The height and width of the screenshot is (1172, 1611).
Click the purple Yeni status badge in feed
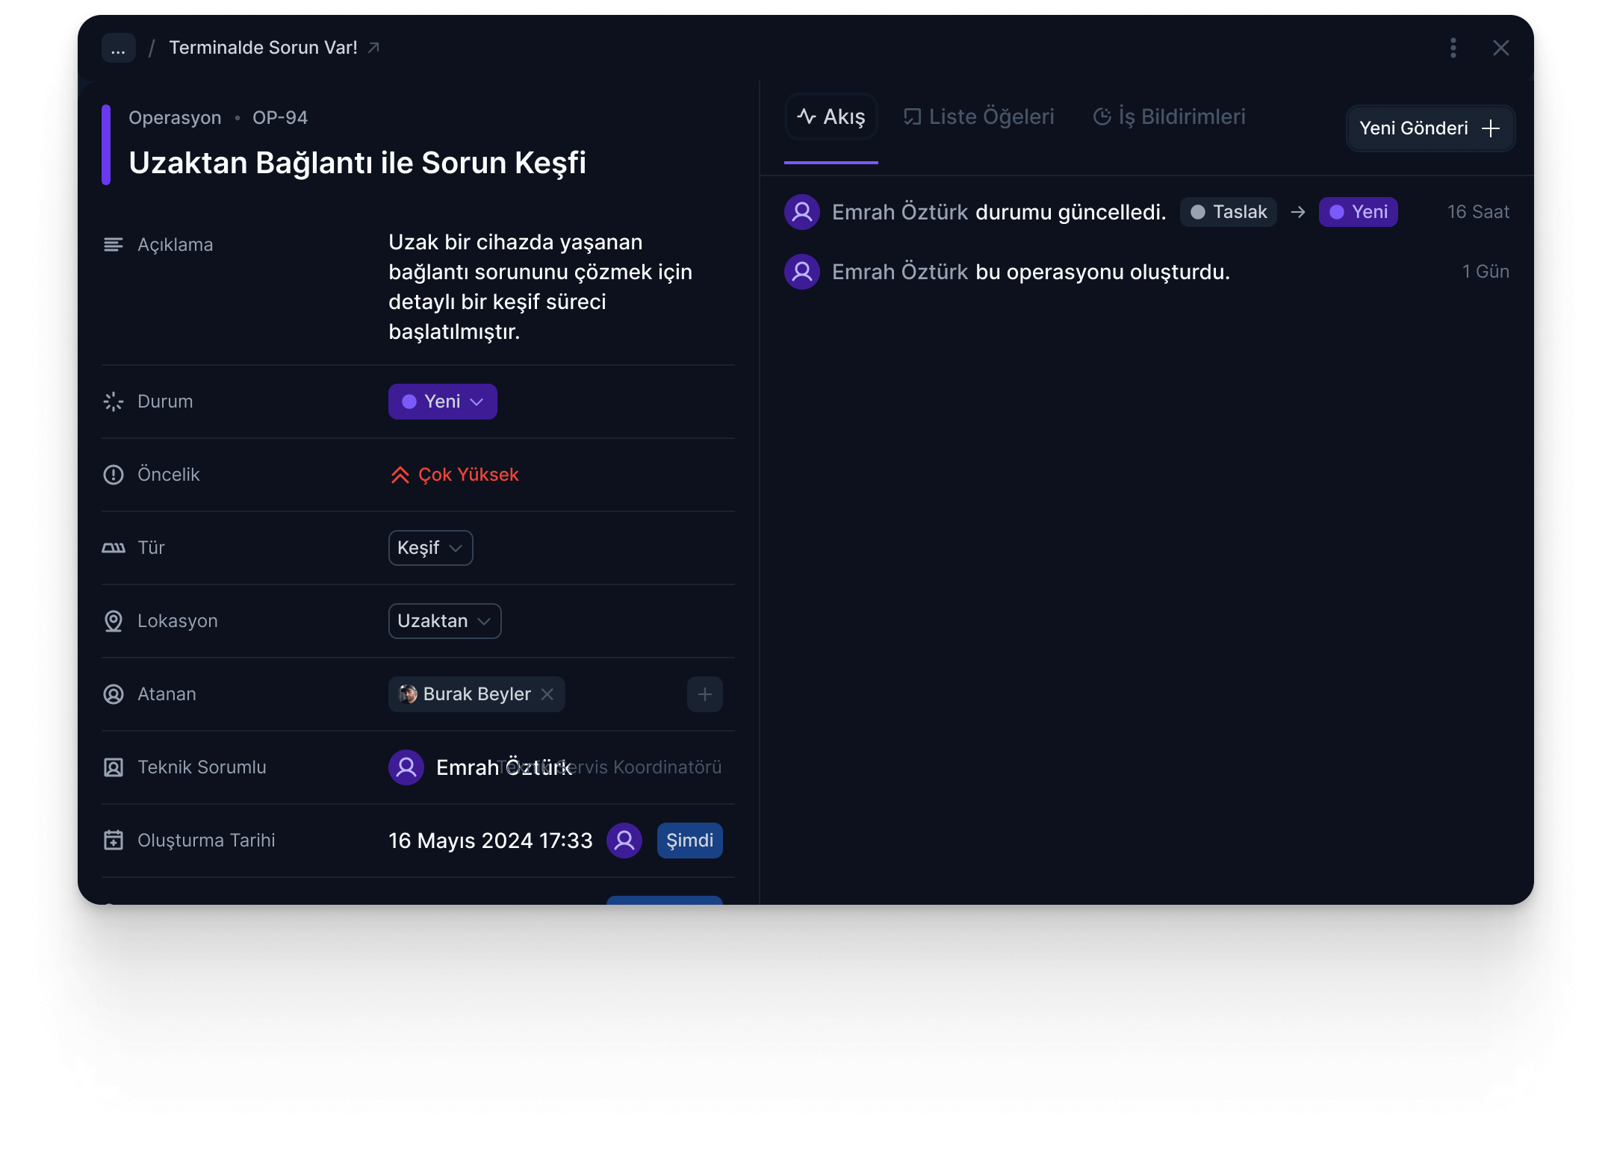pyautogui.click(x=1358, y=212)
